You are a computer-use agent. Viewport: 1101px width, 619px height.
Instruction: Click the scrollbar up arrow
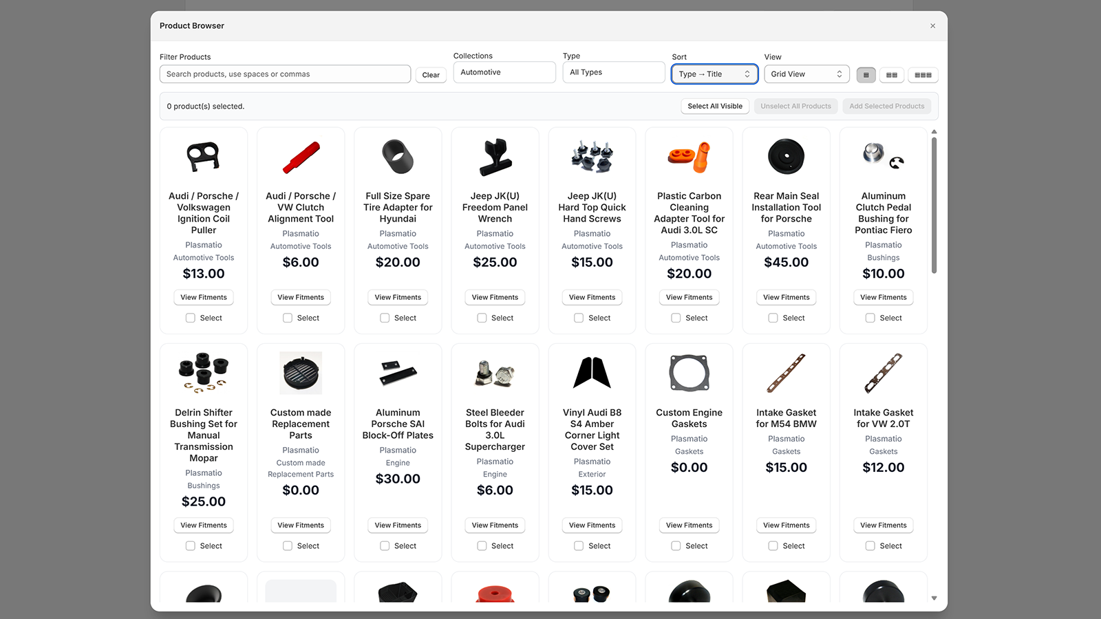pyautogui.click(x=934, y=131)
